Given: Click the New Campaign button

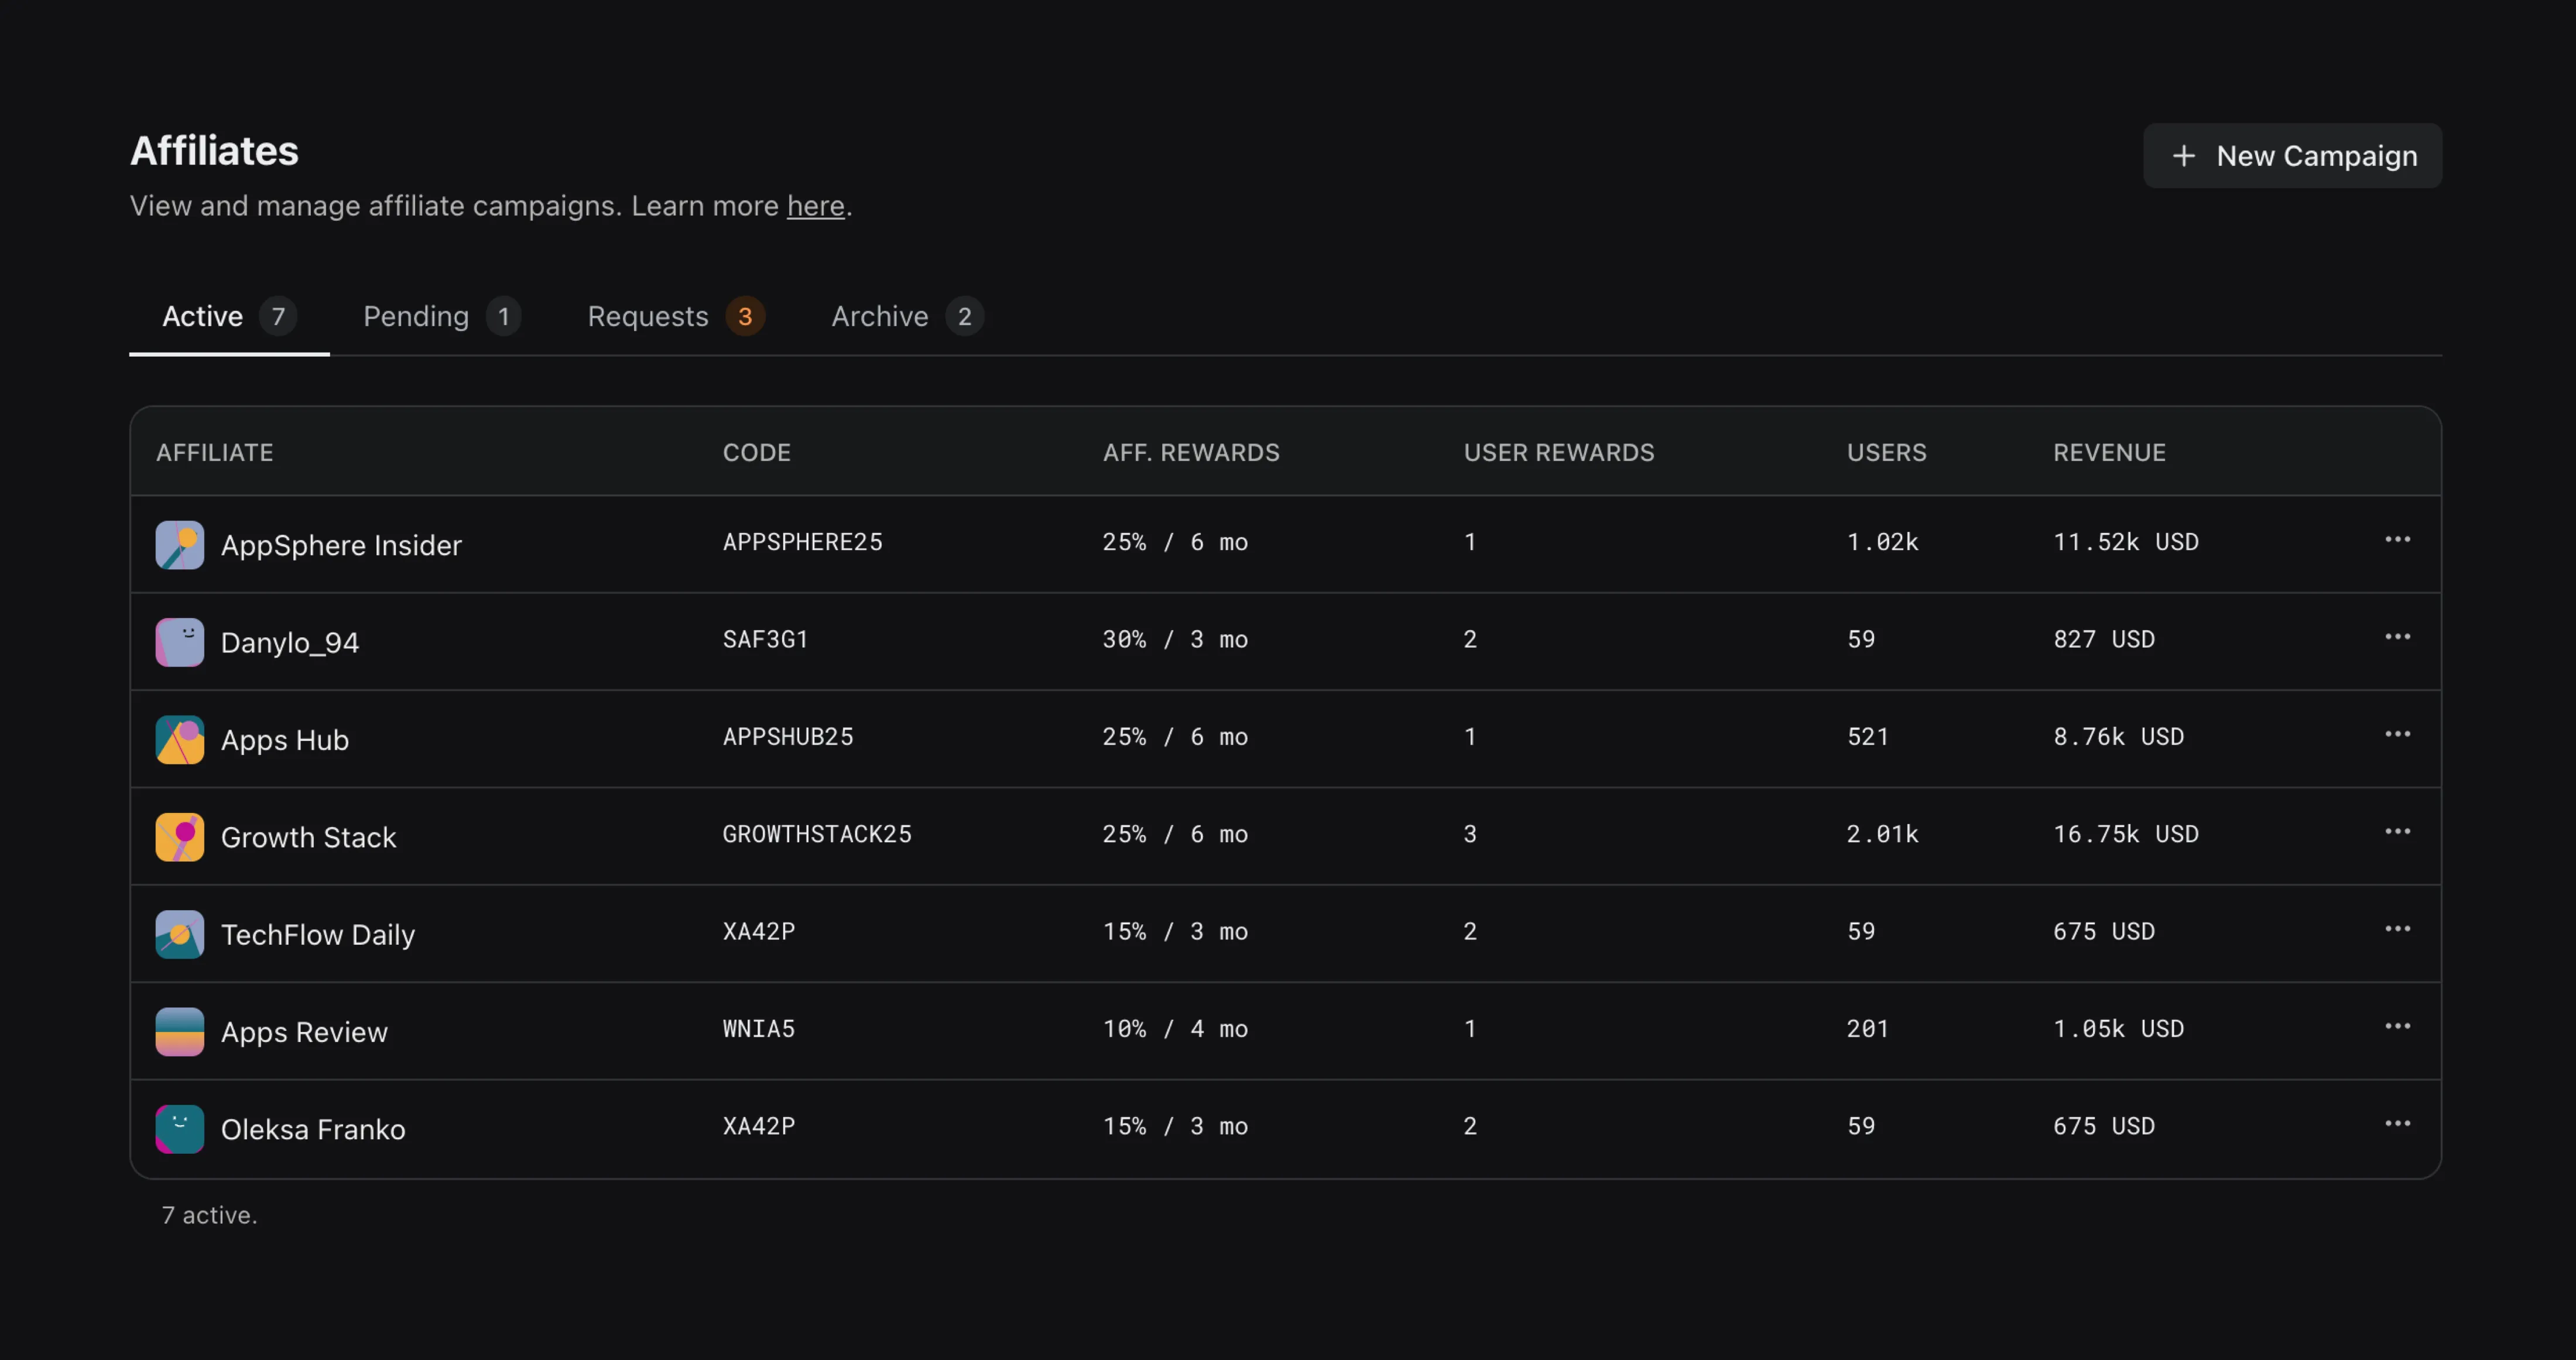Looking at the screenshot, I should [x=2293, y=156].
